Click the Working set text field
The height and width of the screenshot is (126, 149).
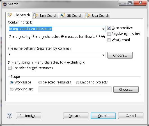click(x=75, y=89)
